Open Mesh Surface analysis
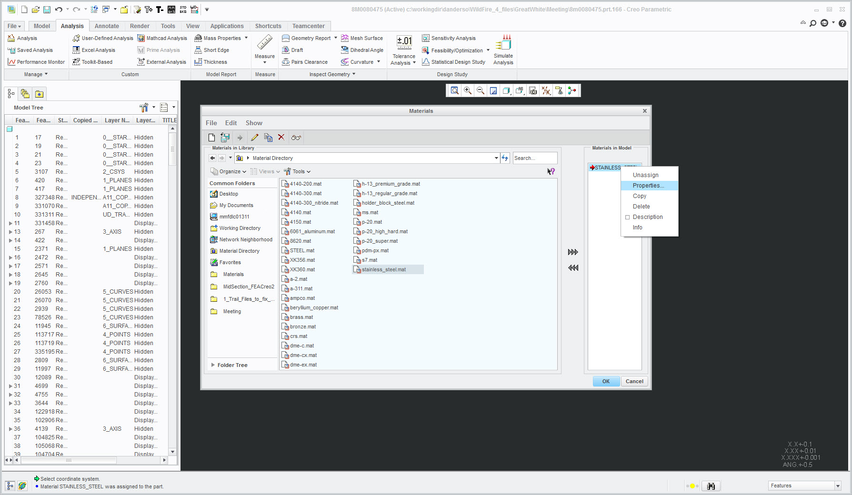Screen dimensions: 852x495 (362, 38)
